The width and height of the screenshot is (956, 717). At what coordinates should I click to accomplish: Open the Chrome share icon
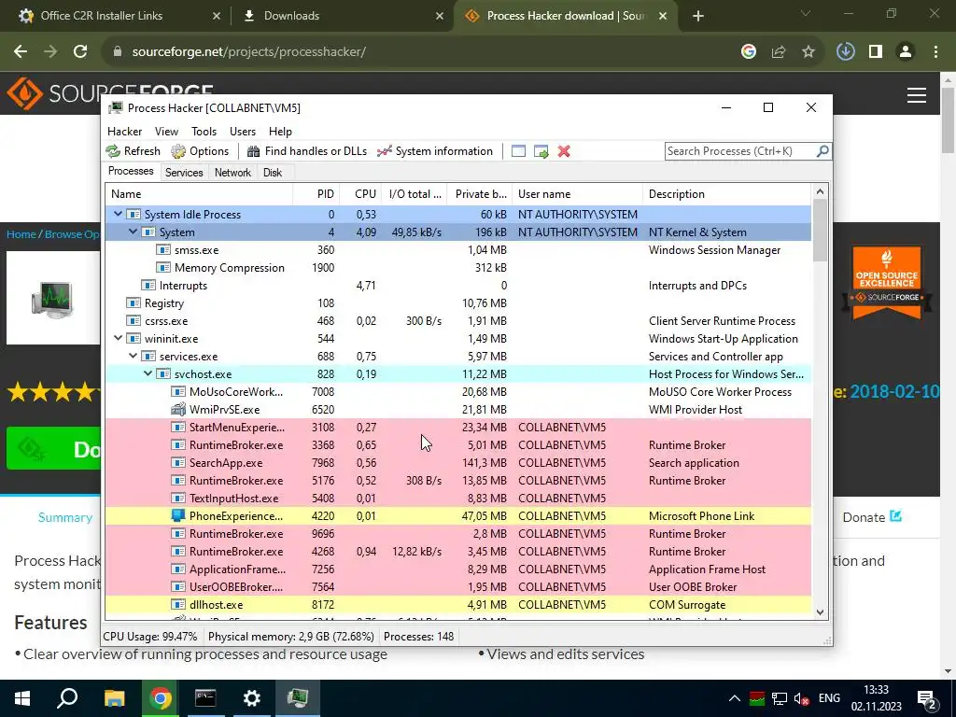coord(779,52)
